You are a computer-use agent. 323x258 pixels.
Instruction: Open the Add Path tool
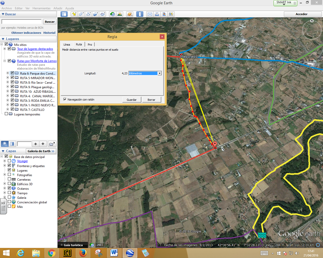(x=88, y=14)
